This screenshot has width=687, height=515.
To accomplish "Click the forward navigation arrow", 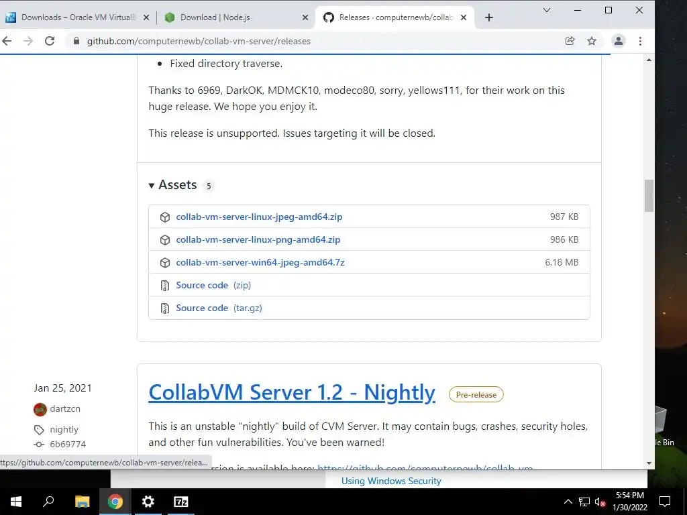I will pos(28,41).
